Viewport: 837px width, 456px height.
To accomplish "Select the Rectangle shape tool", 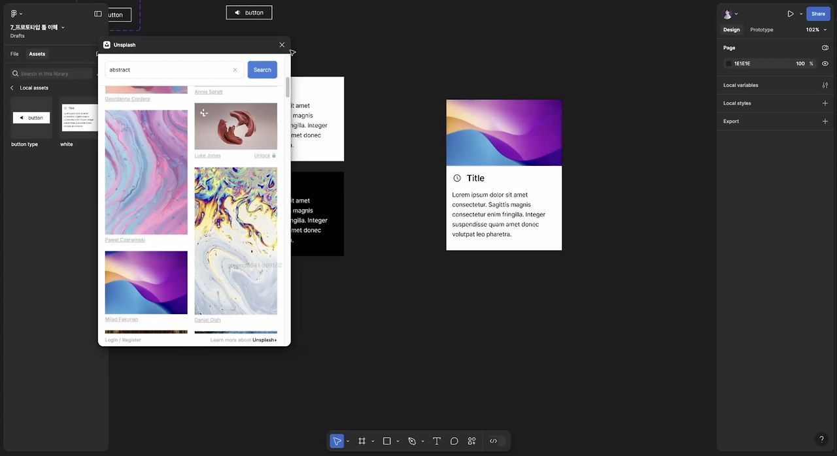I will (x=386, y=441).
